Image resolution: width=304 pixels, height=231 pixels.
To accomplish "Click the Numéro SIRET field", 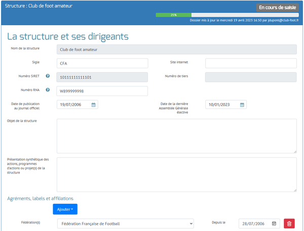I will 102,77.
